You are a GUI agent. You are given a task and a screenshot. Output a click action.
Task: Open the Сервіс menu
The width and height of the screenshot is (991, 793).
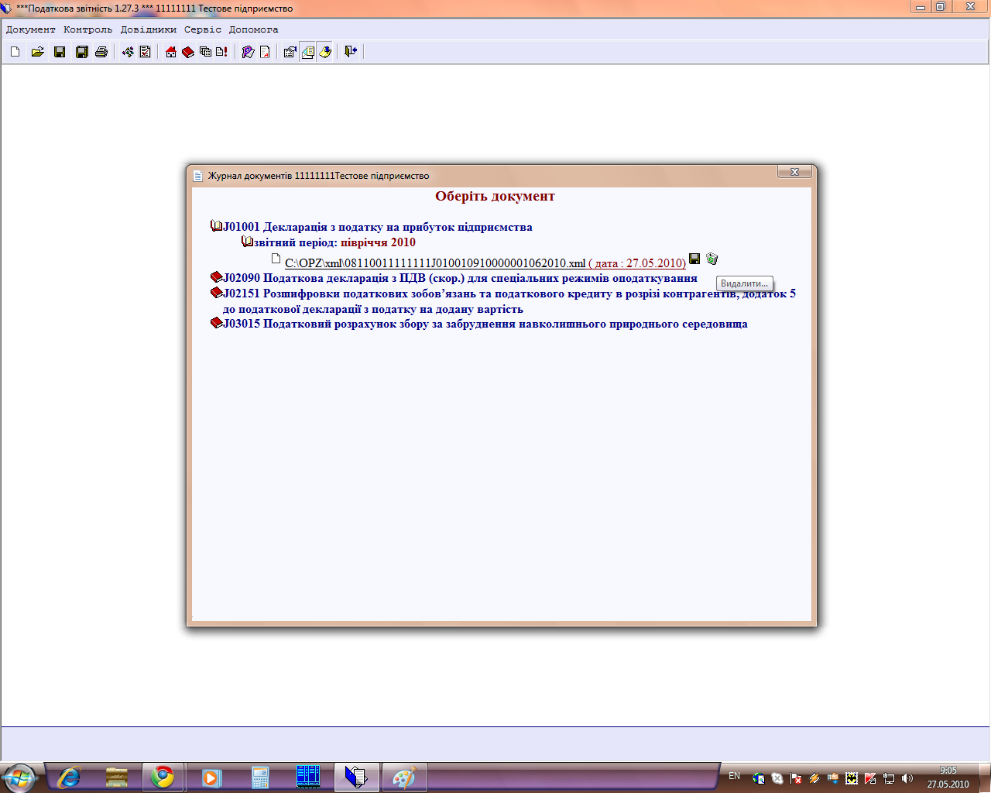pos(203,29)
